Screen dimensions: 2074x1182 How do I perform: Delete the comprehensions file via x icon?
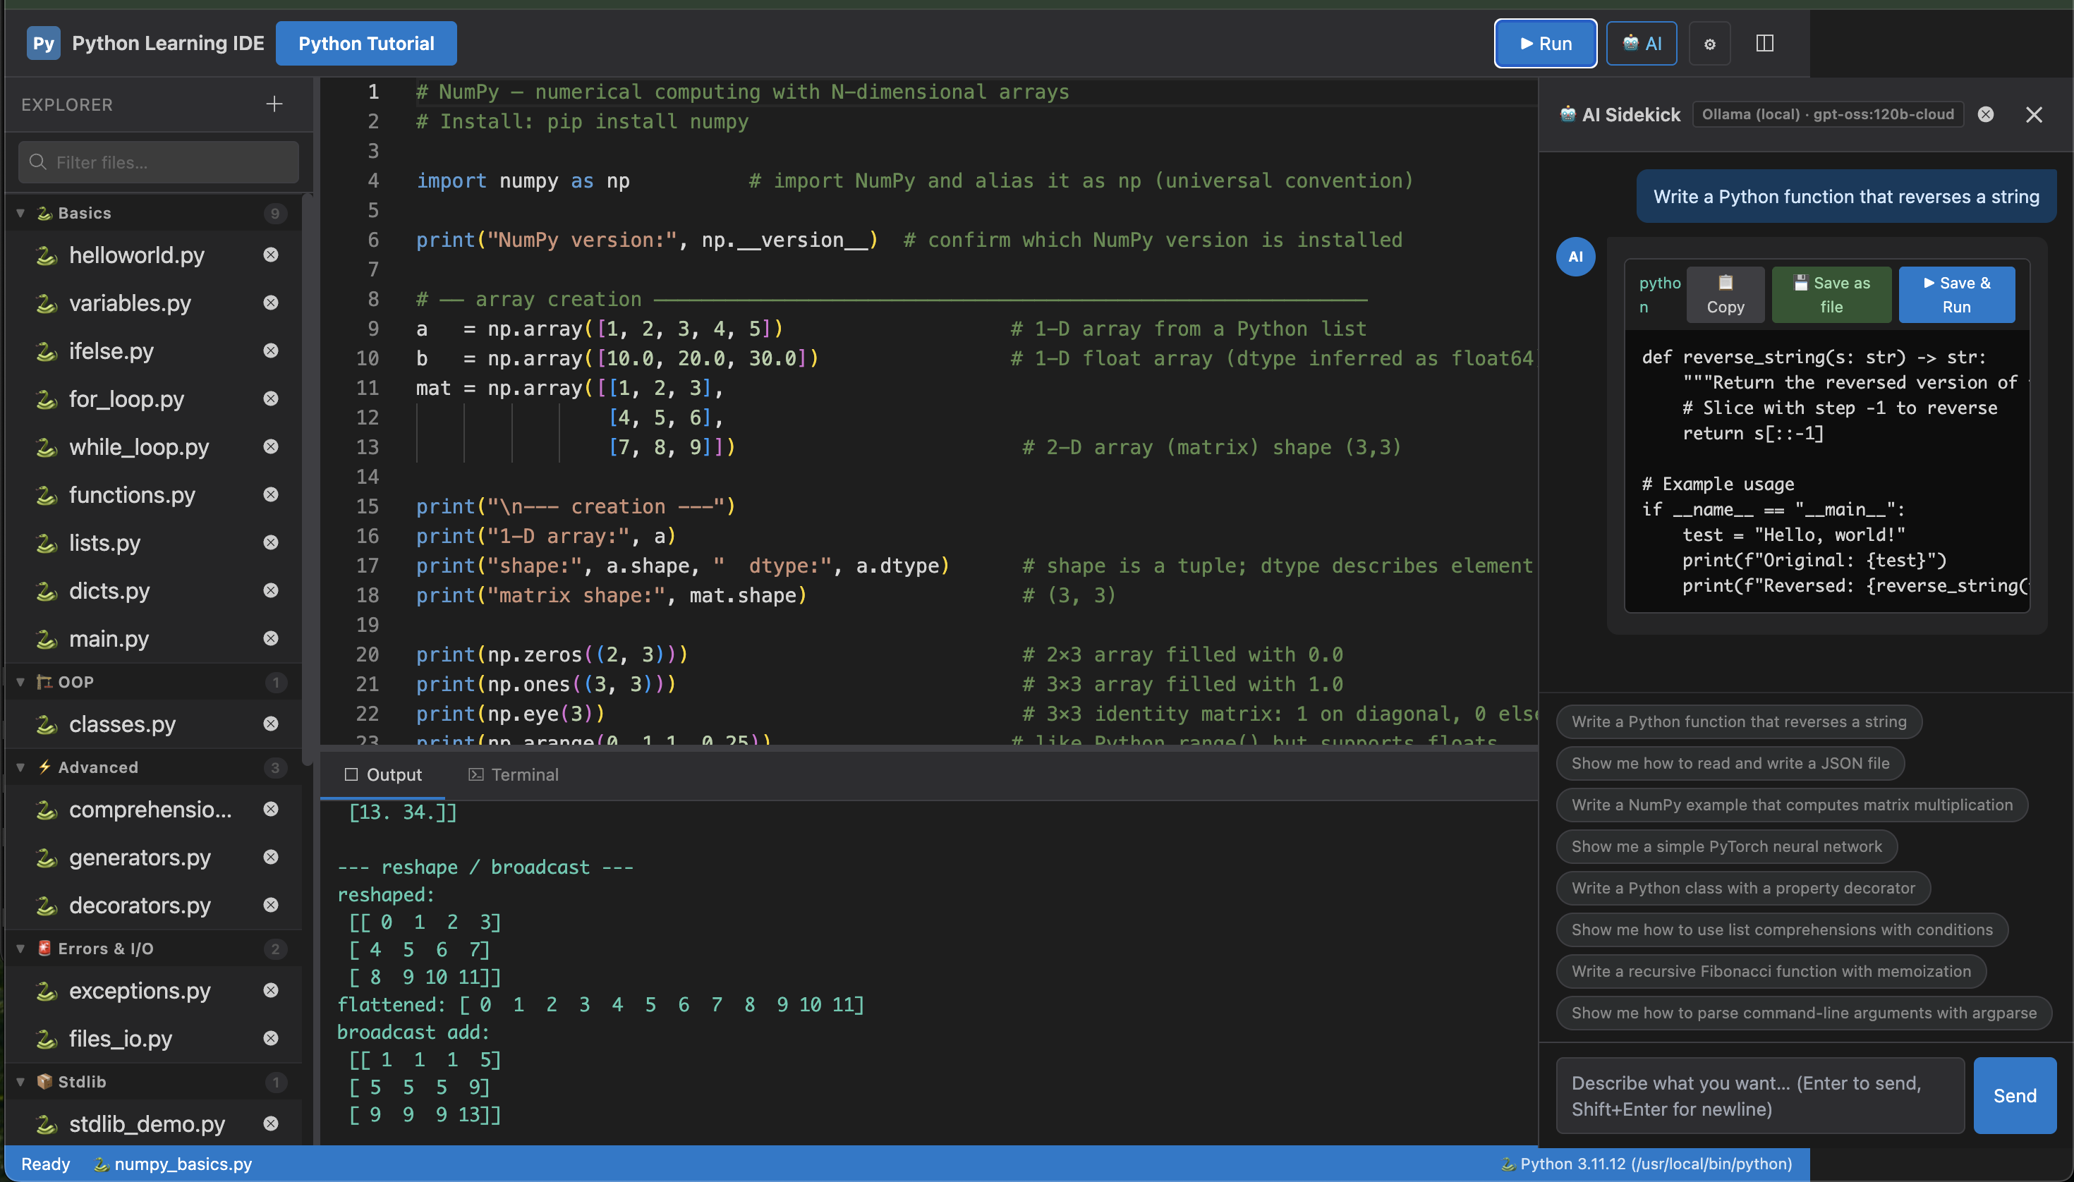pyautogui.click(x=271, y=810)
